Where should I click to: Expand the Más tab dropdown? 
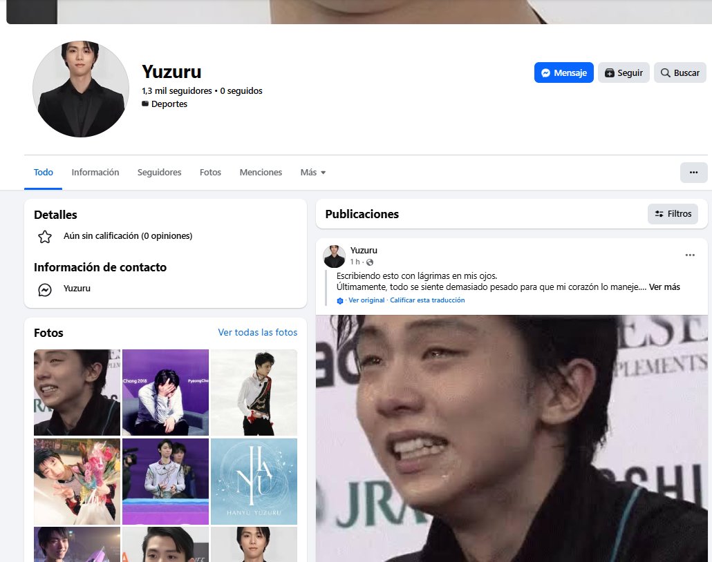click(312, 172)
